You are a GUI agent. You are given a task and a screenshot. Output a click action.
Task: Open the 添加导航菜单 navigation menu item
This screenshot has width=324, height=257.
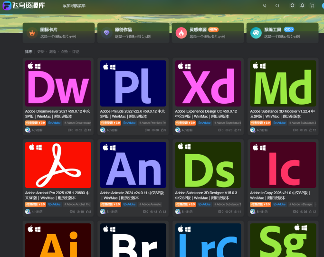74,6
